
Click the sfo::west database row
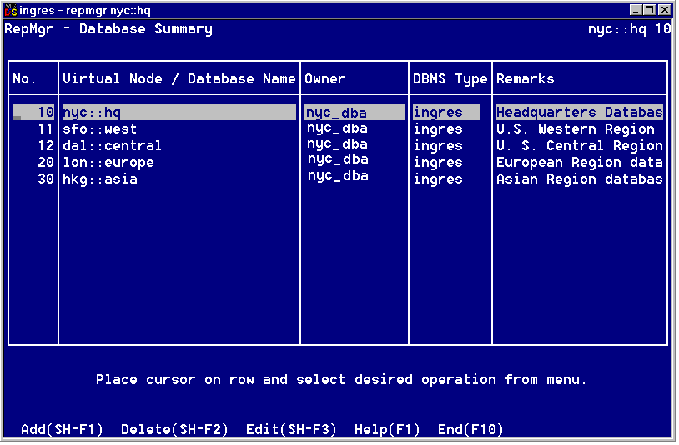(99, 129)
